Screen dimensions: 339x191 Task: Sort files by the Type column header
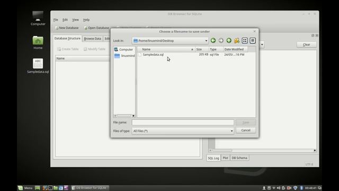pos(216,49)
